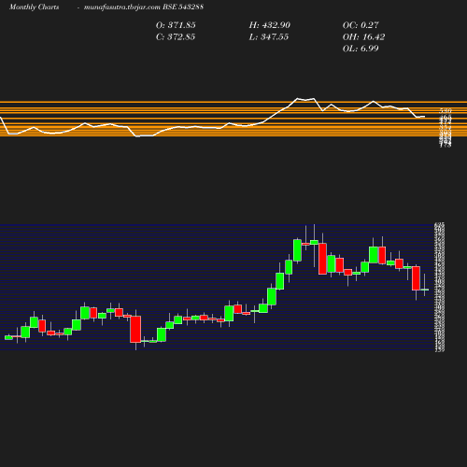This screenshot has width=467, height=467.
Task: Click the final small green candlestick on the chart
Action: (x=425, y=290)
